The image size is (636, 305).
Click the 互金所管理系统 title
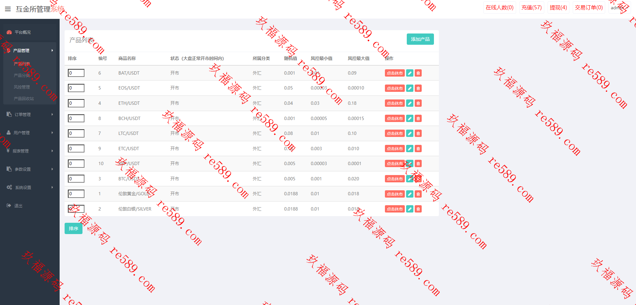click(x=40, y=9)
